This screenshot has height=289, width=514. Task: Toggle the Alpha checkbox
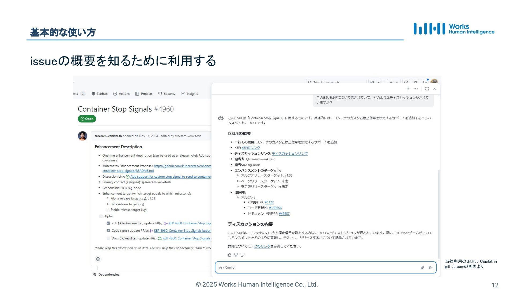(x=101, y=216)
